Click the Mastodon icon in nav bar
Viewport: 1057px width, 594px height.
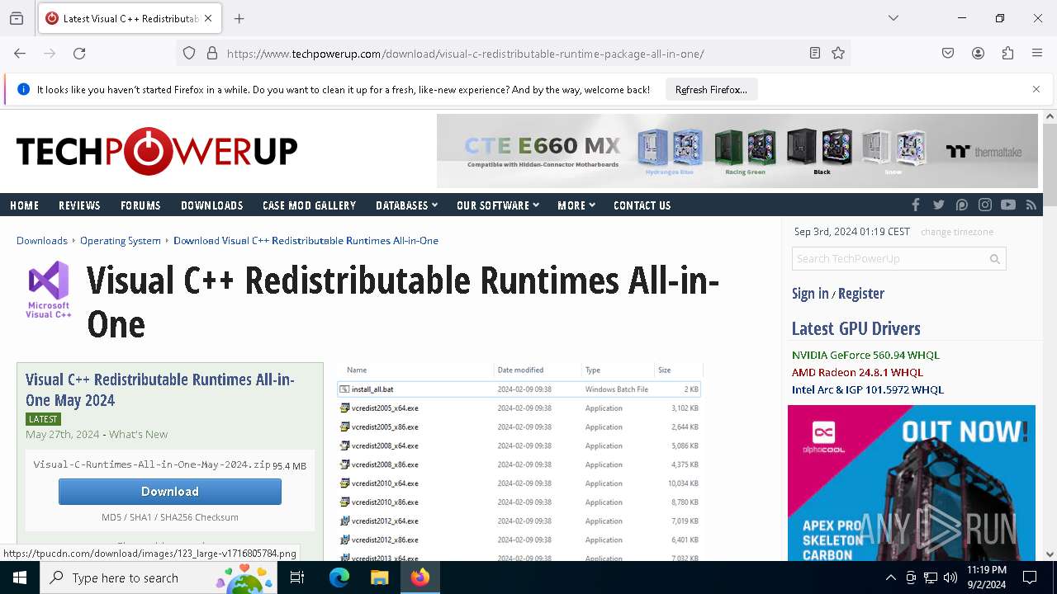coord(961,205)
